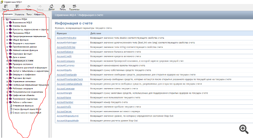This screenshot has width=253, height=138.
Task: Open the AccountInfoDouble function link
Action: click(66, 38)
